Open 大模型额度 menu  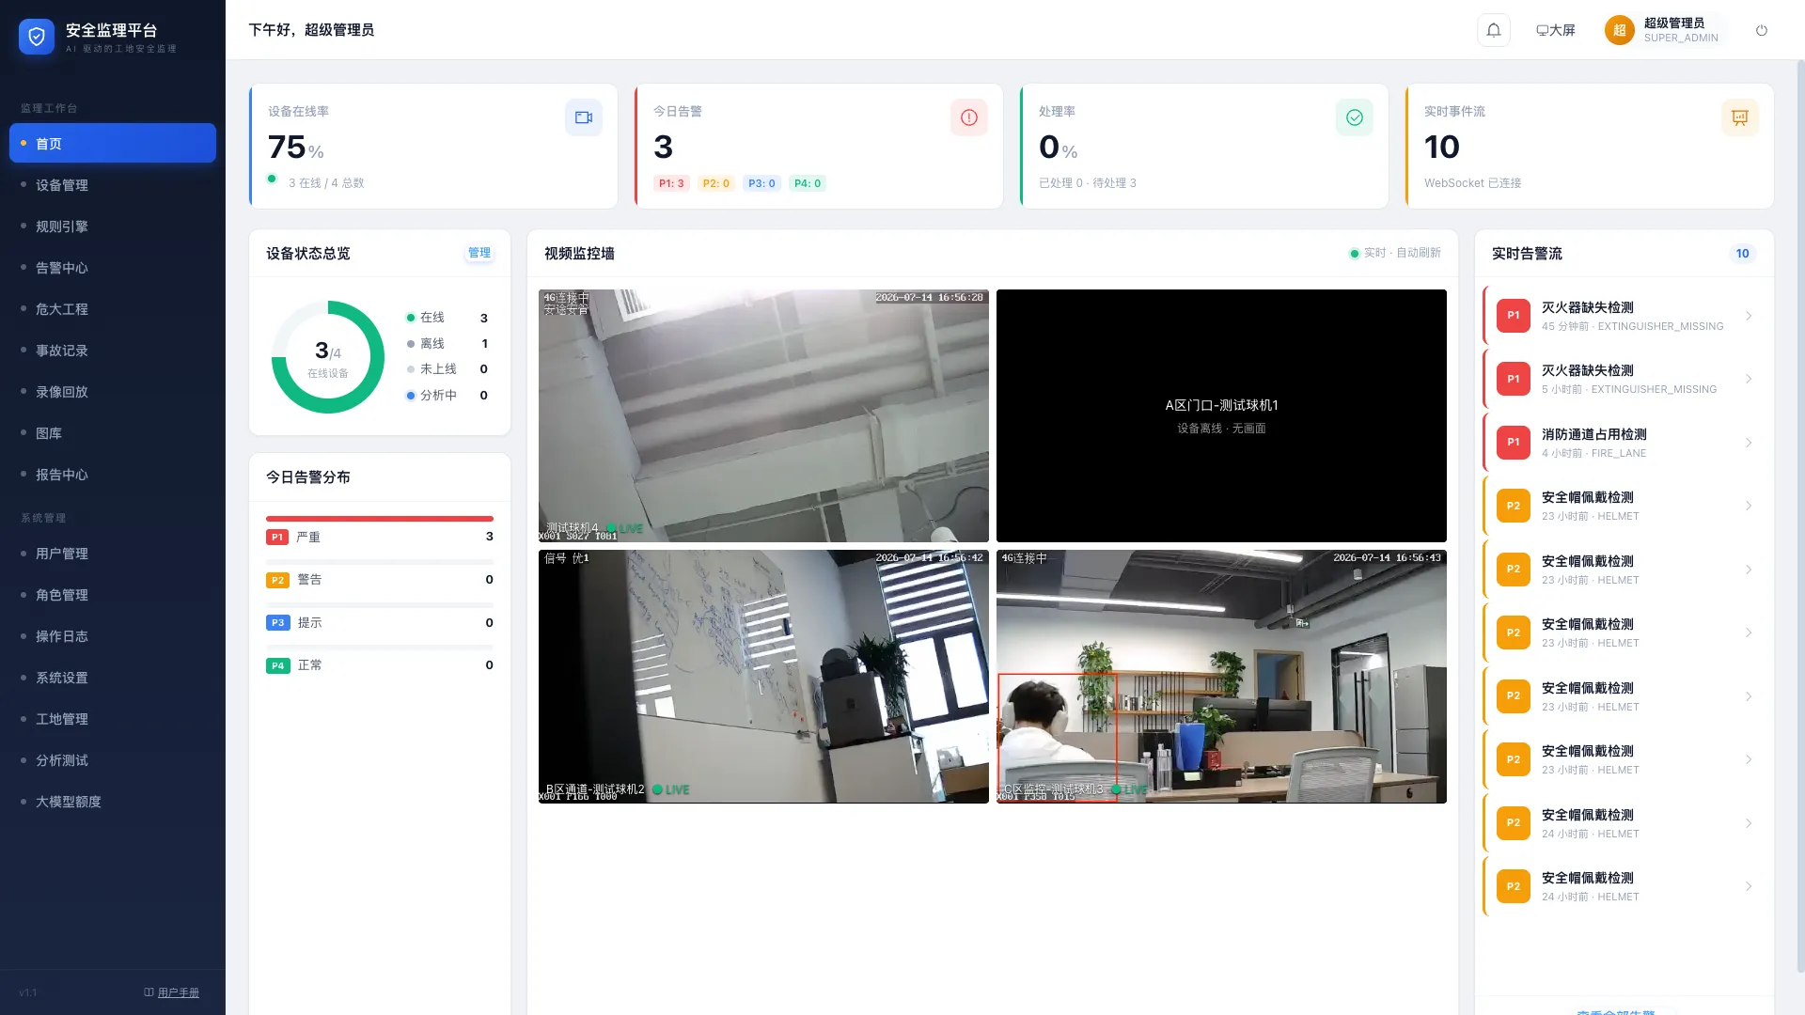click(x=113, y=802)
